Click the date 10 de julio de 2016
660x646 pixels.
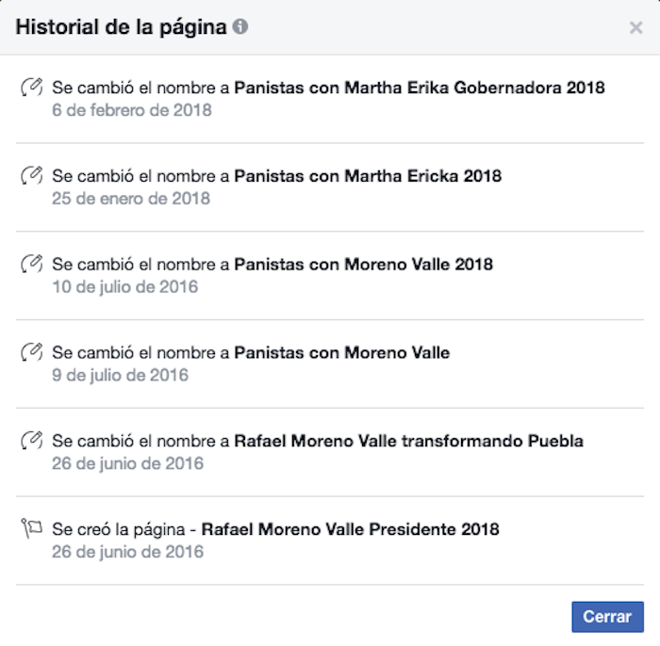[125, 287]
